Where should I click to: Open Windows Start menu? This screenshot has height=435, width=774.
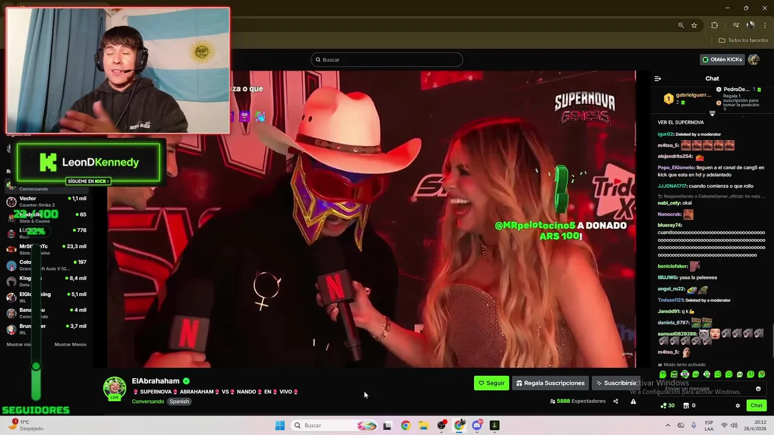click(x=279, y=425)
